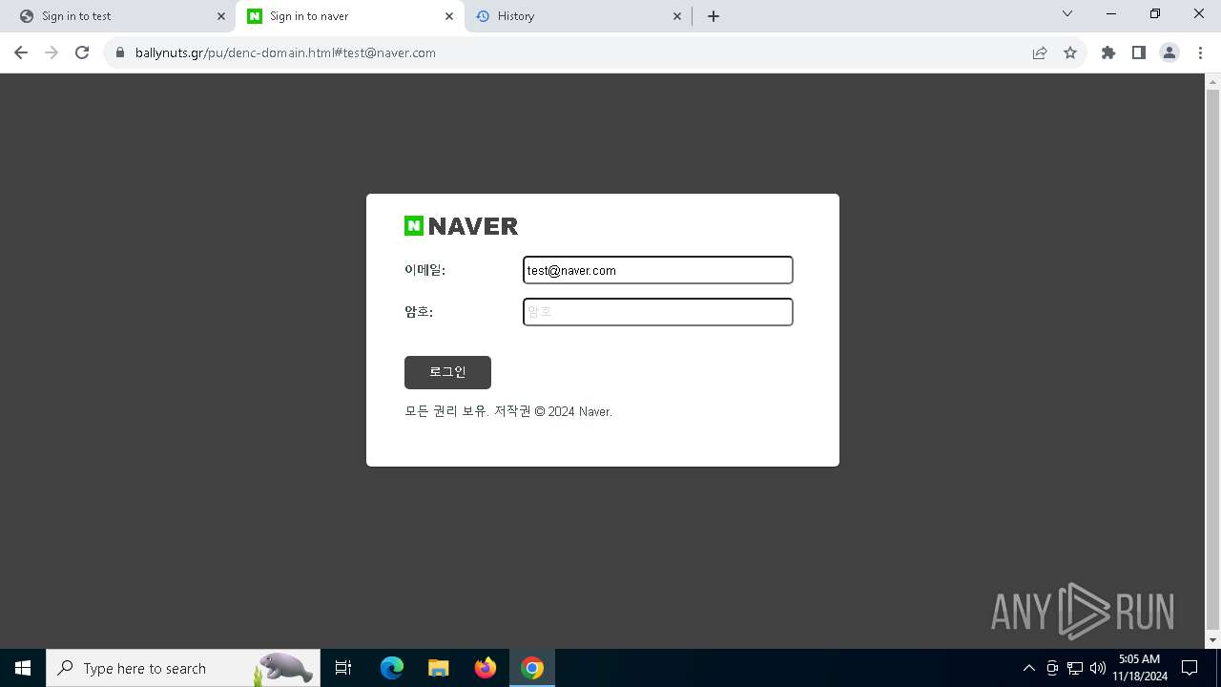Bookmark this page with the star
Viewport: 1221px width, 687px height.
1070,52
